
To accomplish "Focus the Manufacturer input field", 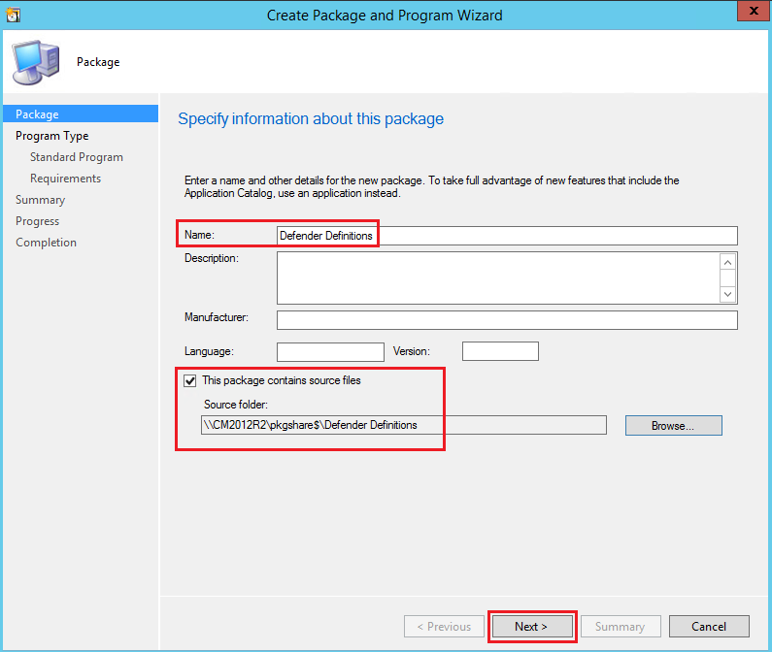I will click(506, 320).
